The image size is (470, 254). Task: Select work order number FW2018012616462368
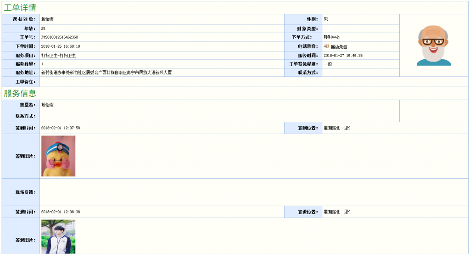(x=59, y=37)
